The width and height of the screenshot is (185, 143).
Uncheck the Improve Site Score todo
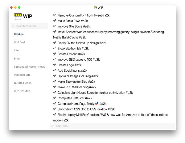pyautogui.click(x=55, y=26)
